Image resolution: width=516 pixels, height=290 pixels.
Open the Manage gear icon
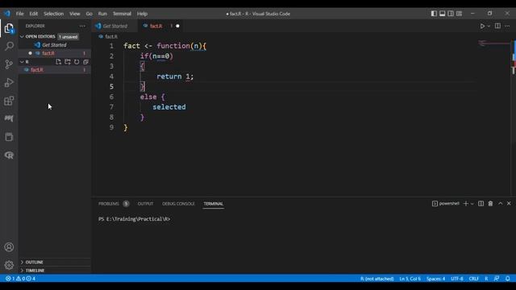(9, 265)
